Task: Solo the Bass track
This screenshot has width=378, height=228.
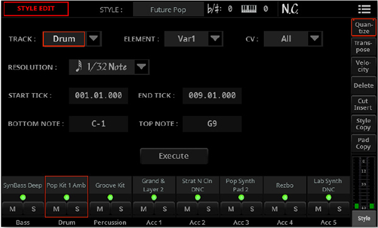Action: click(x=33, y=208)
